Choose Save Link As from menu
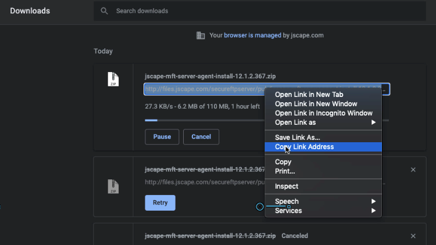 click(297, 138)
